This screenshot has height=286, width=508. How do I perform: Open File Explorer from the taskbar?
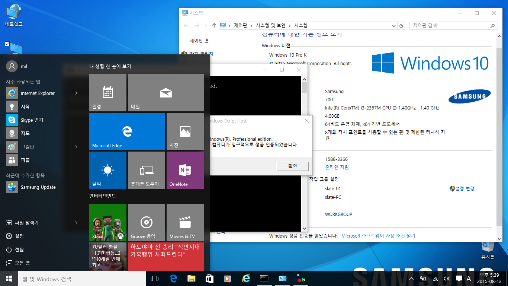191,279
